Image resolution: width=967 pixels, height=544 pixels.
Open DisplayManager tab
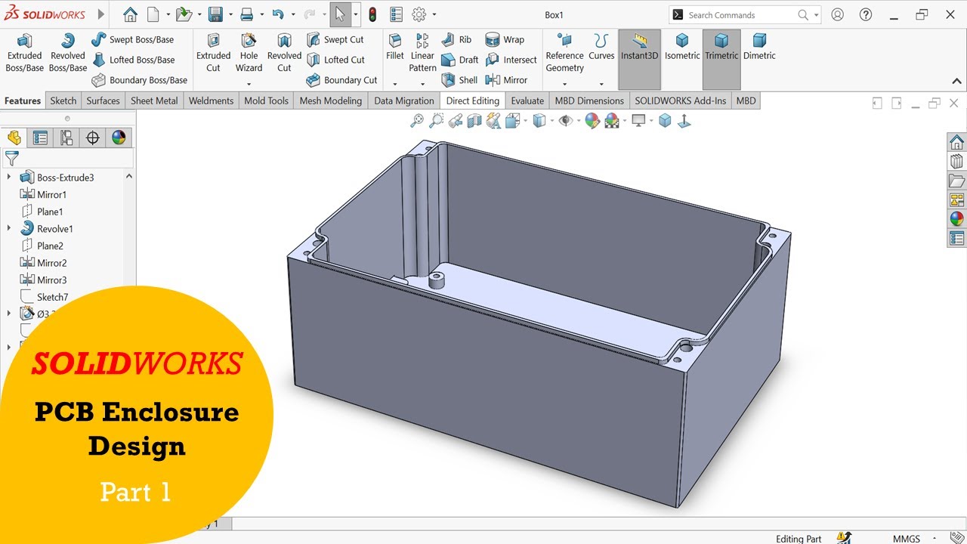[119, 138]
